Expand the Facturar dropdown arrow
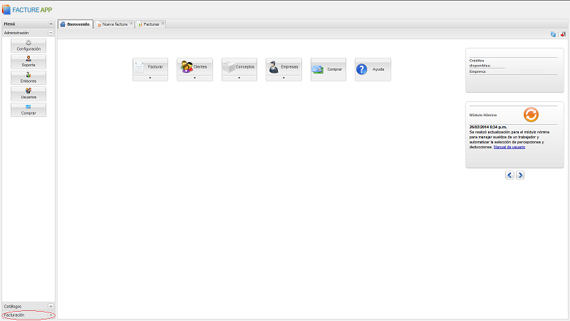Screen dimensions: 570x321 pyautogui.click(x=150, y=78)
